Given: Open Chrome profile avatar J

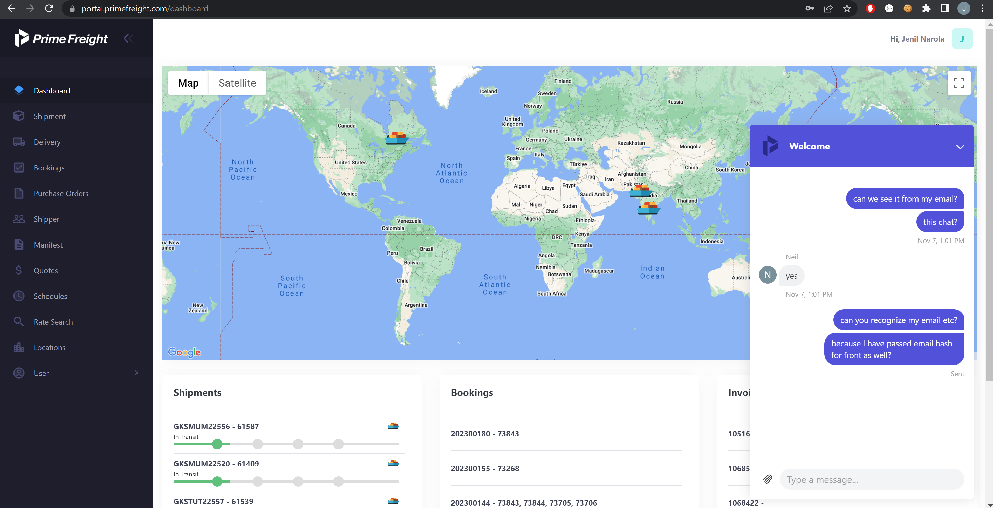Looking at the screenshot, I should click(x=964, y=9).
